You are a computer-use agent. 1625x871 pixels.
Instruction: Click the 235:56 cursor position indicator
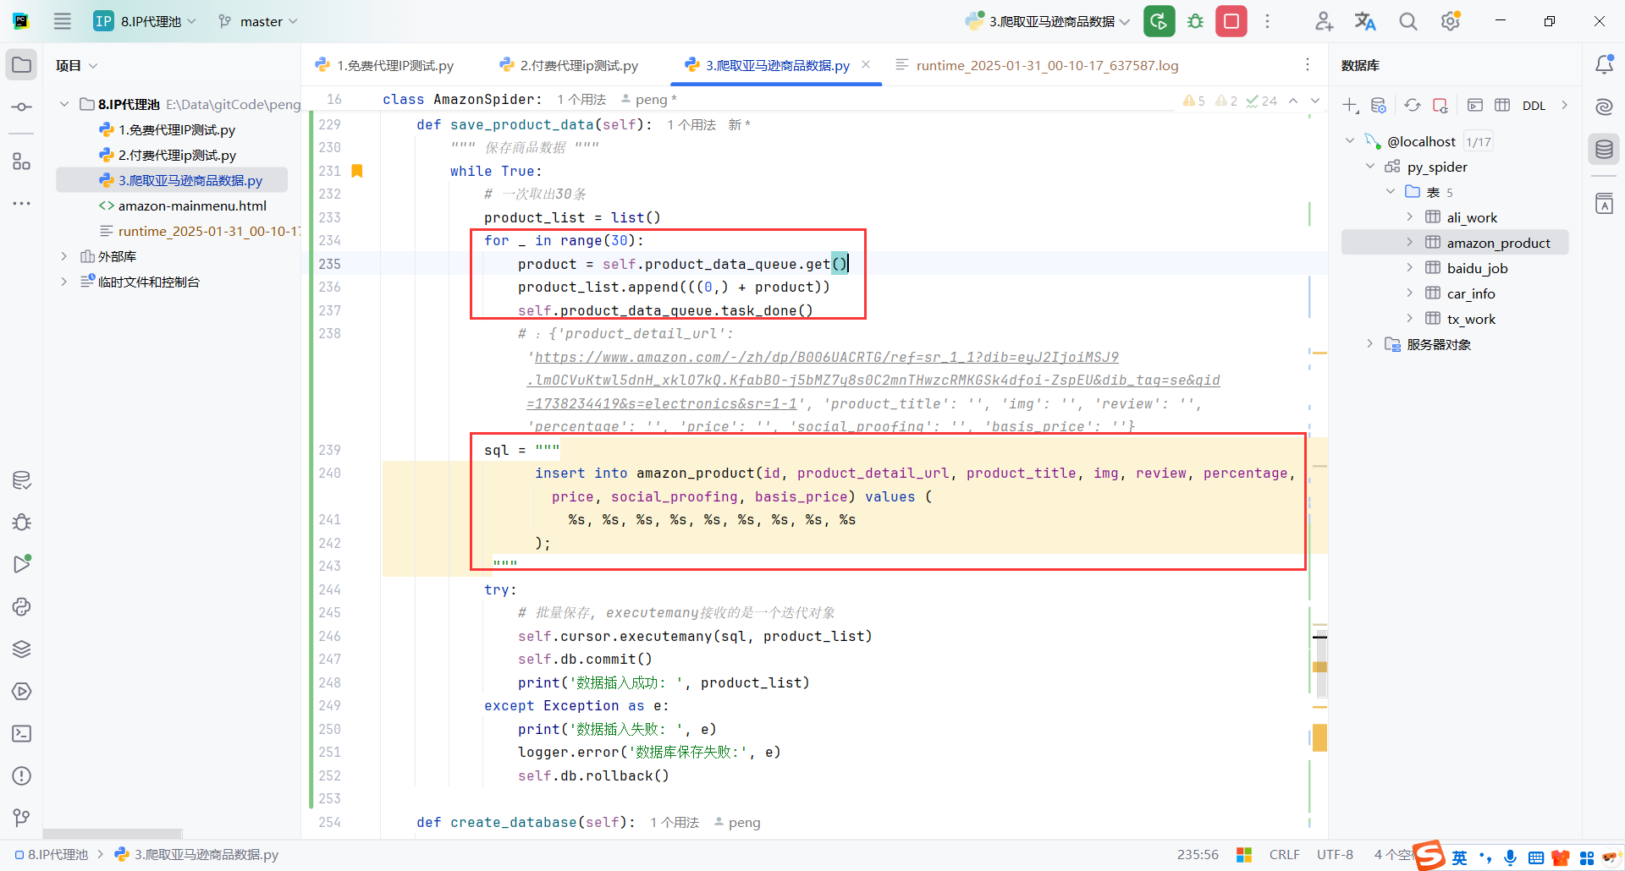tap(1198, 855)
